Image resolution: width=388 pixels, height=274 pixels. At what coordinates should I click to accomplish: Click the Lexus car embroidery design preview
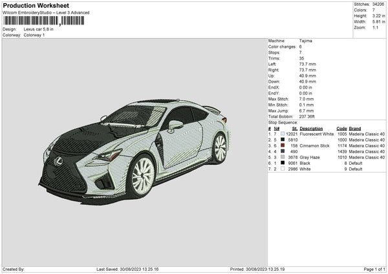pyautogui.click(x=136, y=152)
